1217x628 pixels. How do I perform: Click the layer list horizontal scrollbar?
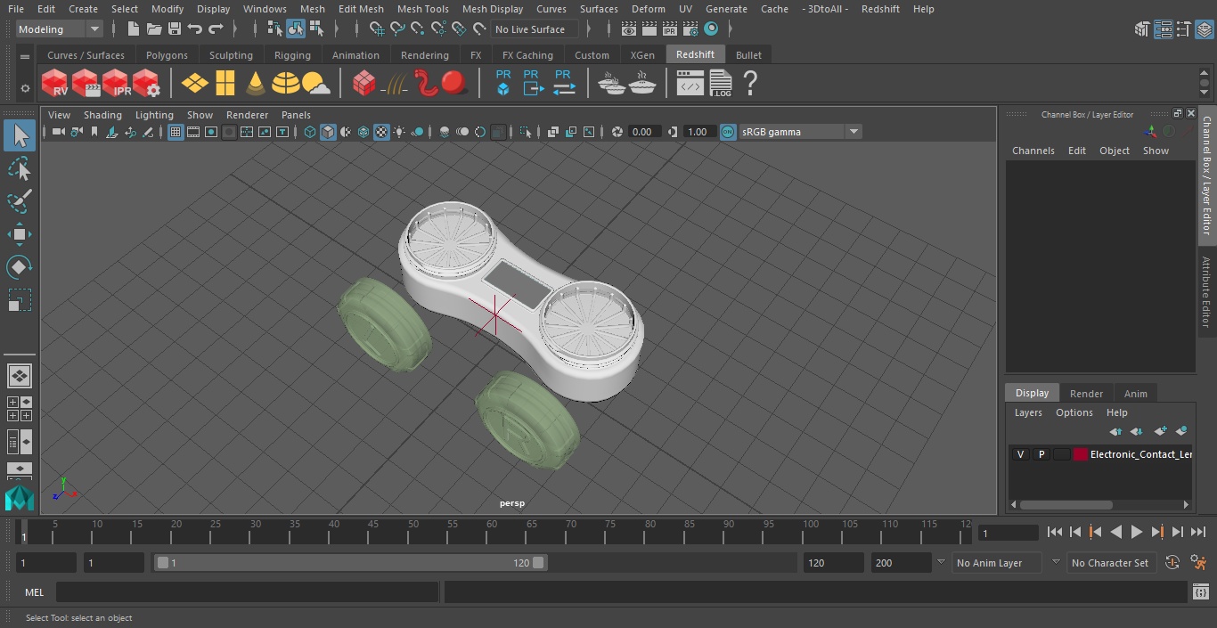click(x=1066, y=504)
